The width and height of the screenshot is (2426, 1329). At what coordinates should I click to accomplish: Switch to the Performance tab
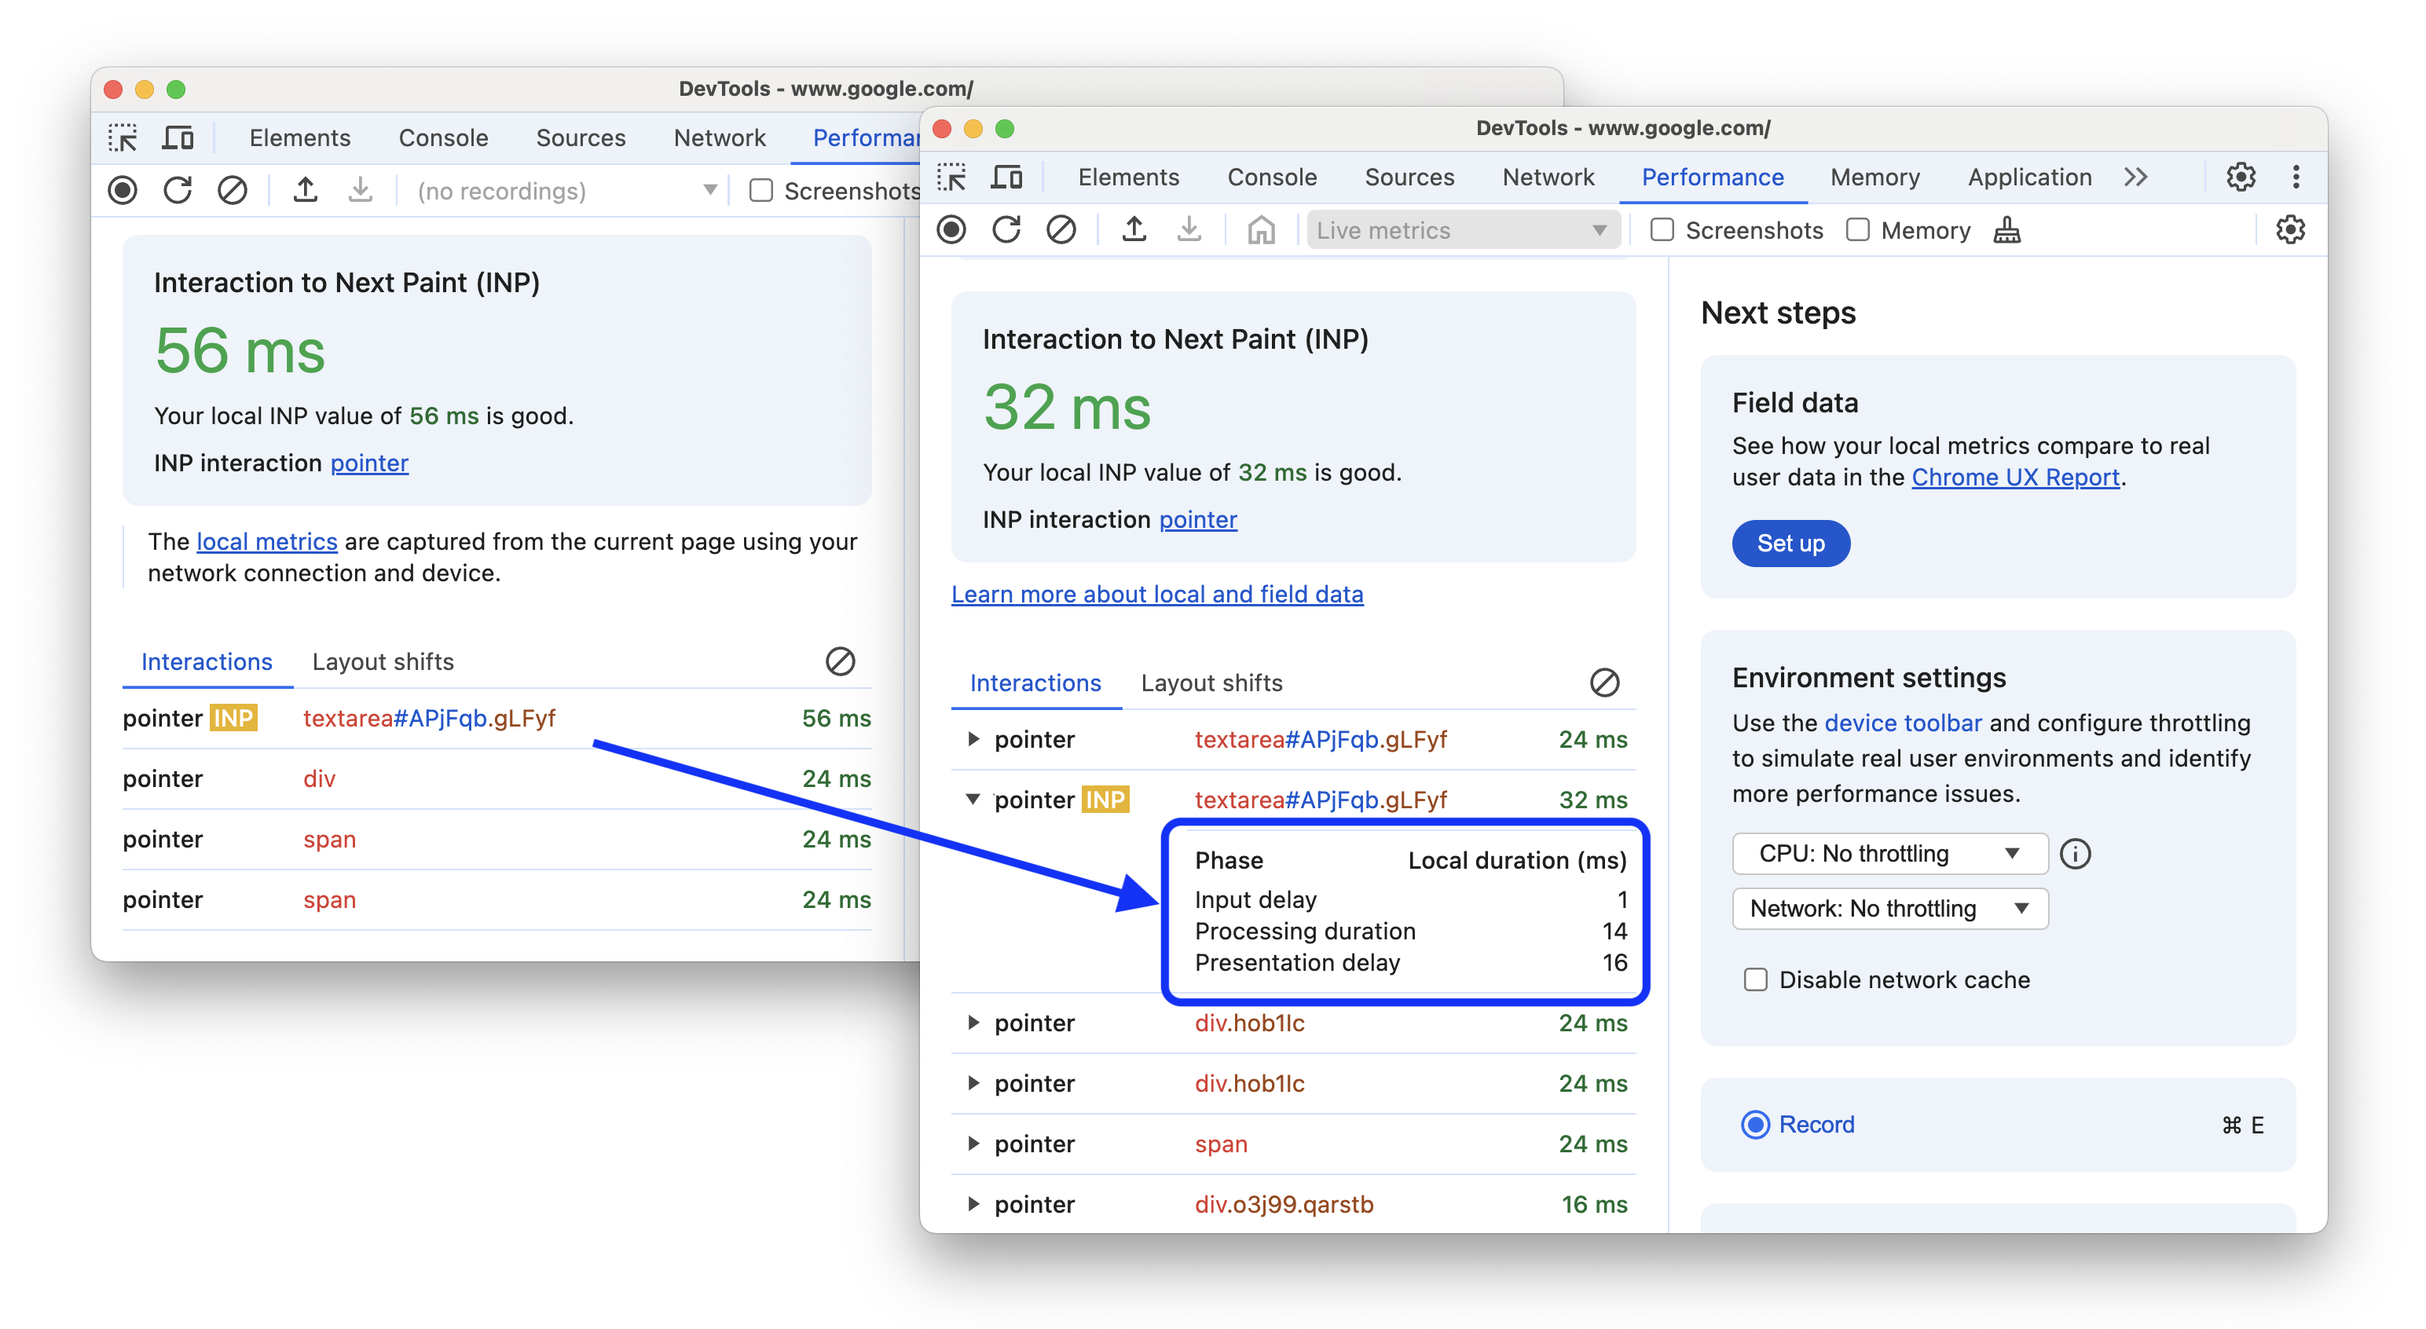(1710, 177)
